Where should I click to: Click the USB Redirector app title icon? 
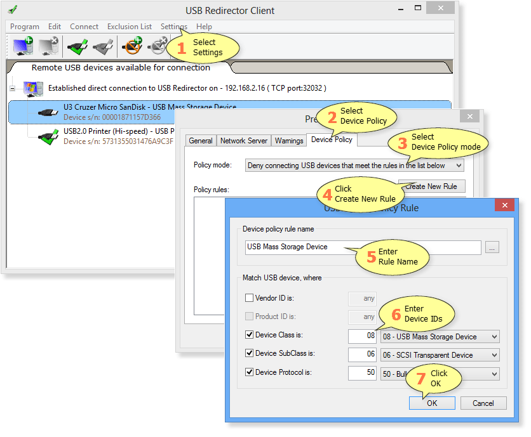[13, 10]
